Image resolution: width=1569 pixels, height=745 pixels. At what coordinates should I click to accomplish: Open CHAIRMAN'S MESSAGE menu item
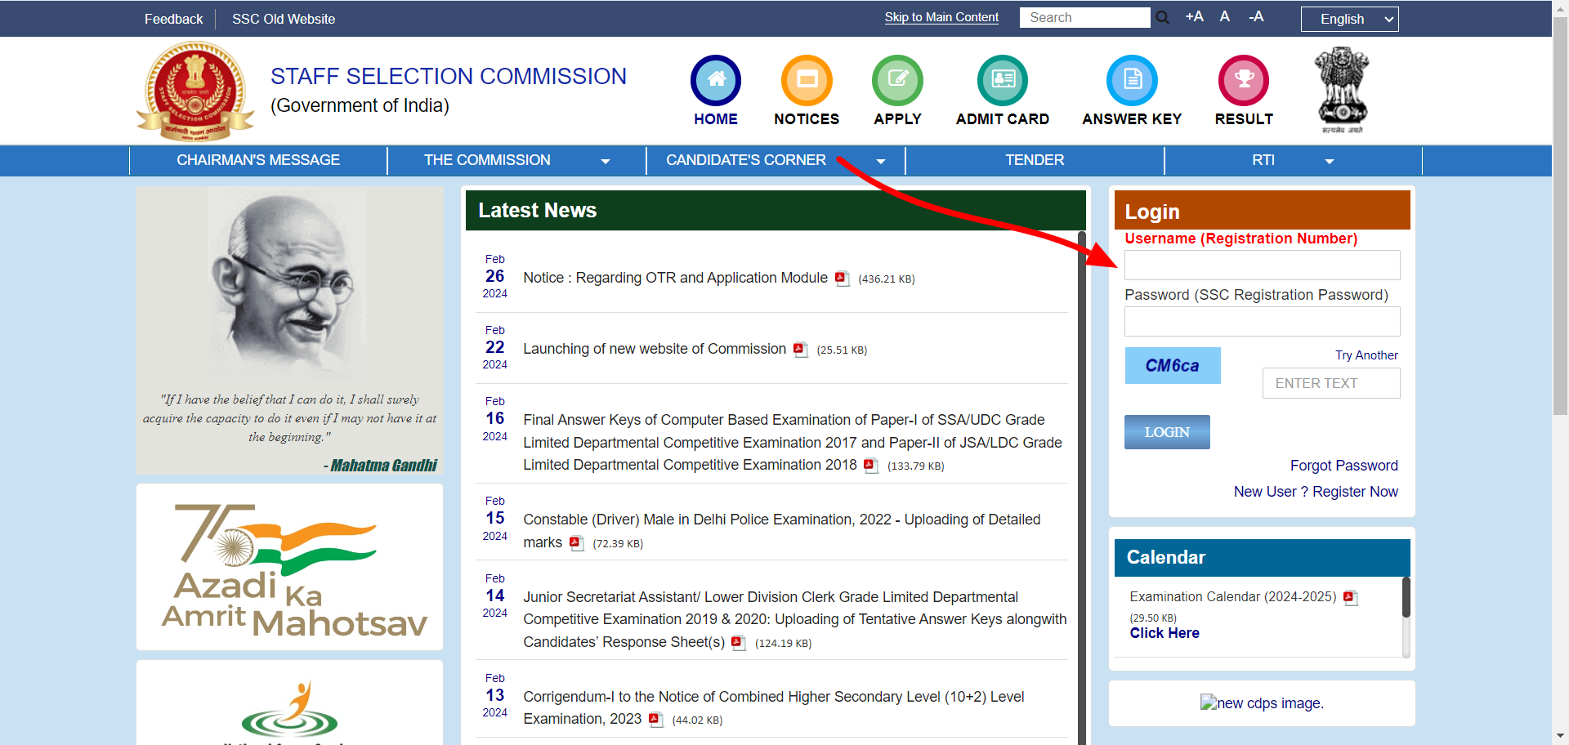tap(258, 160)
